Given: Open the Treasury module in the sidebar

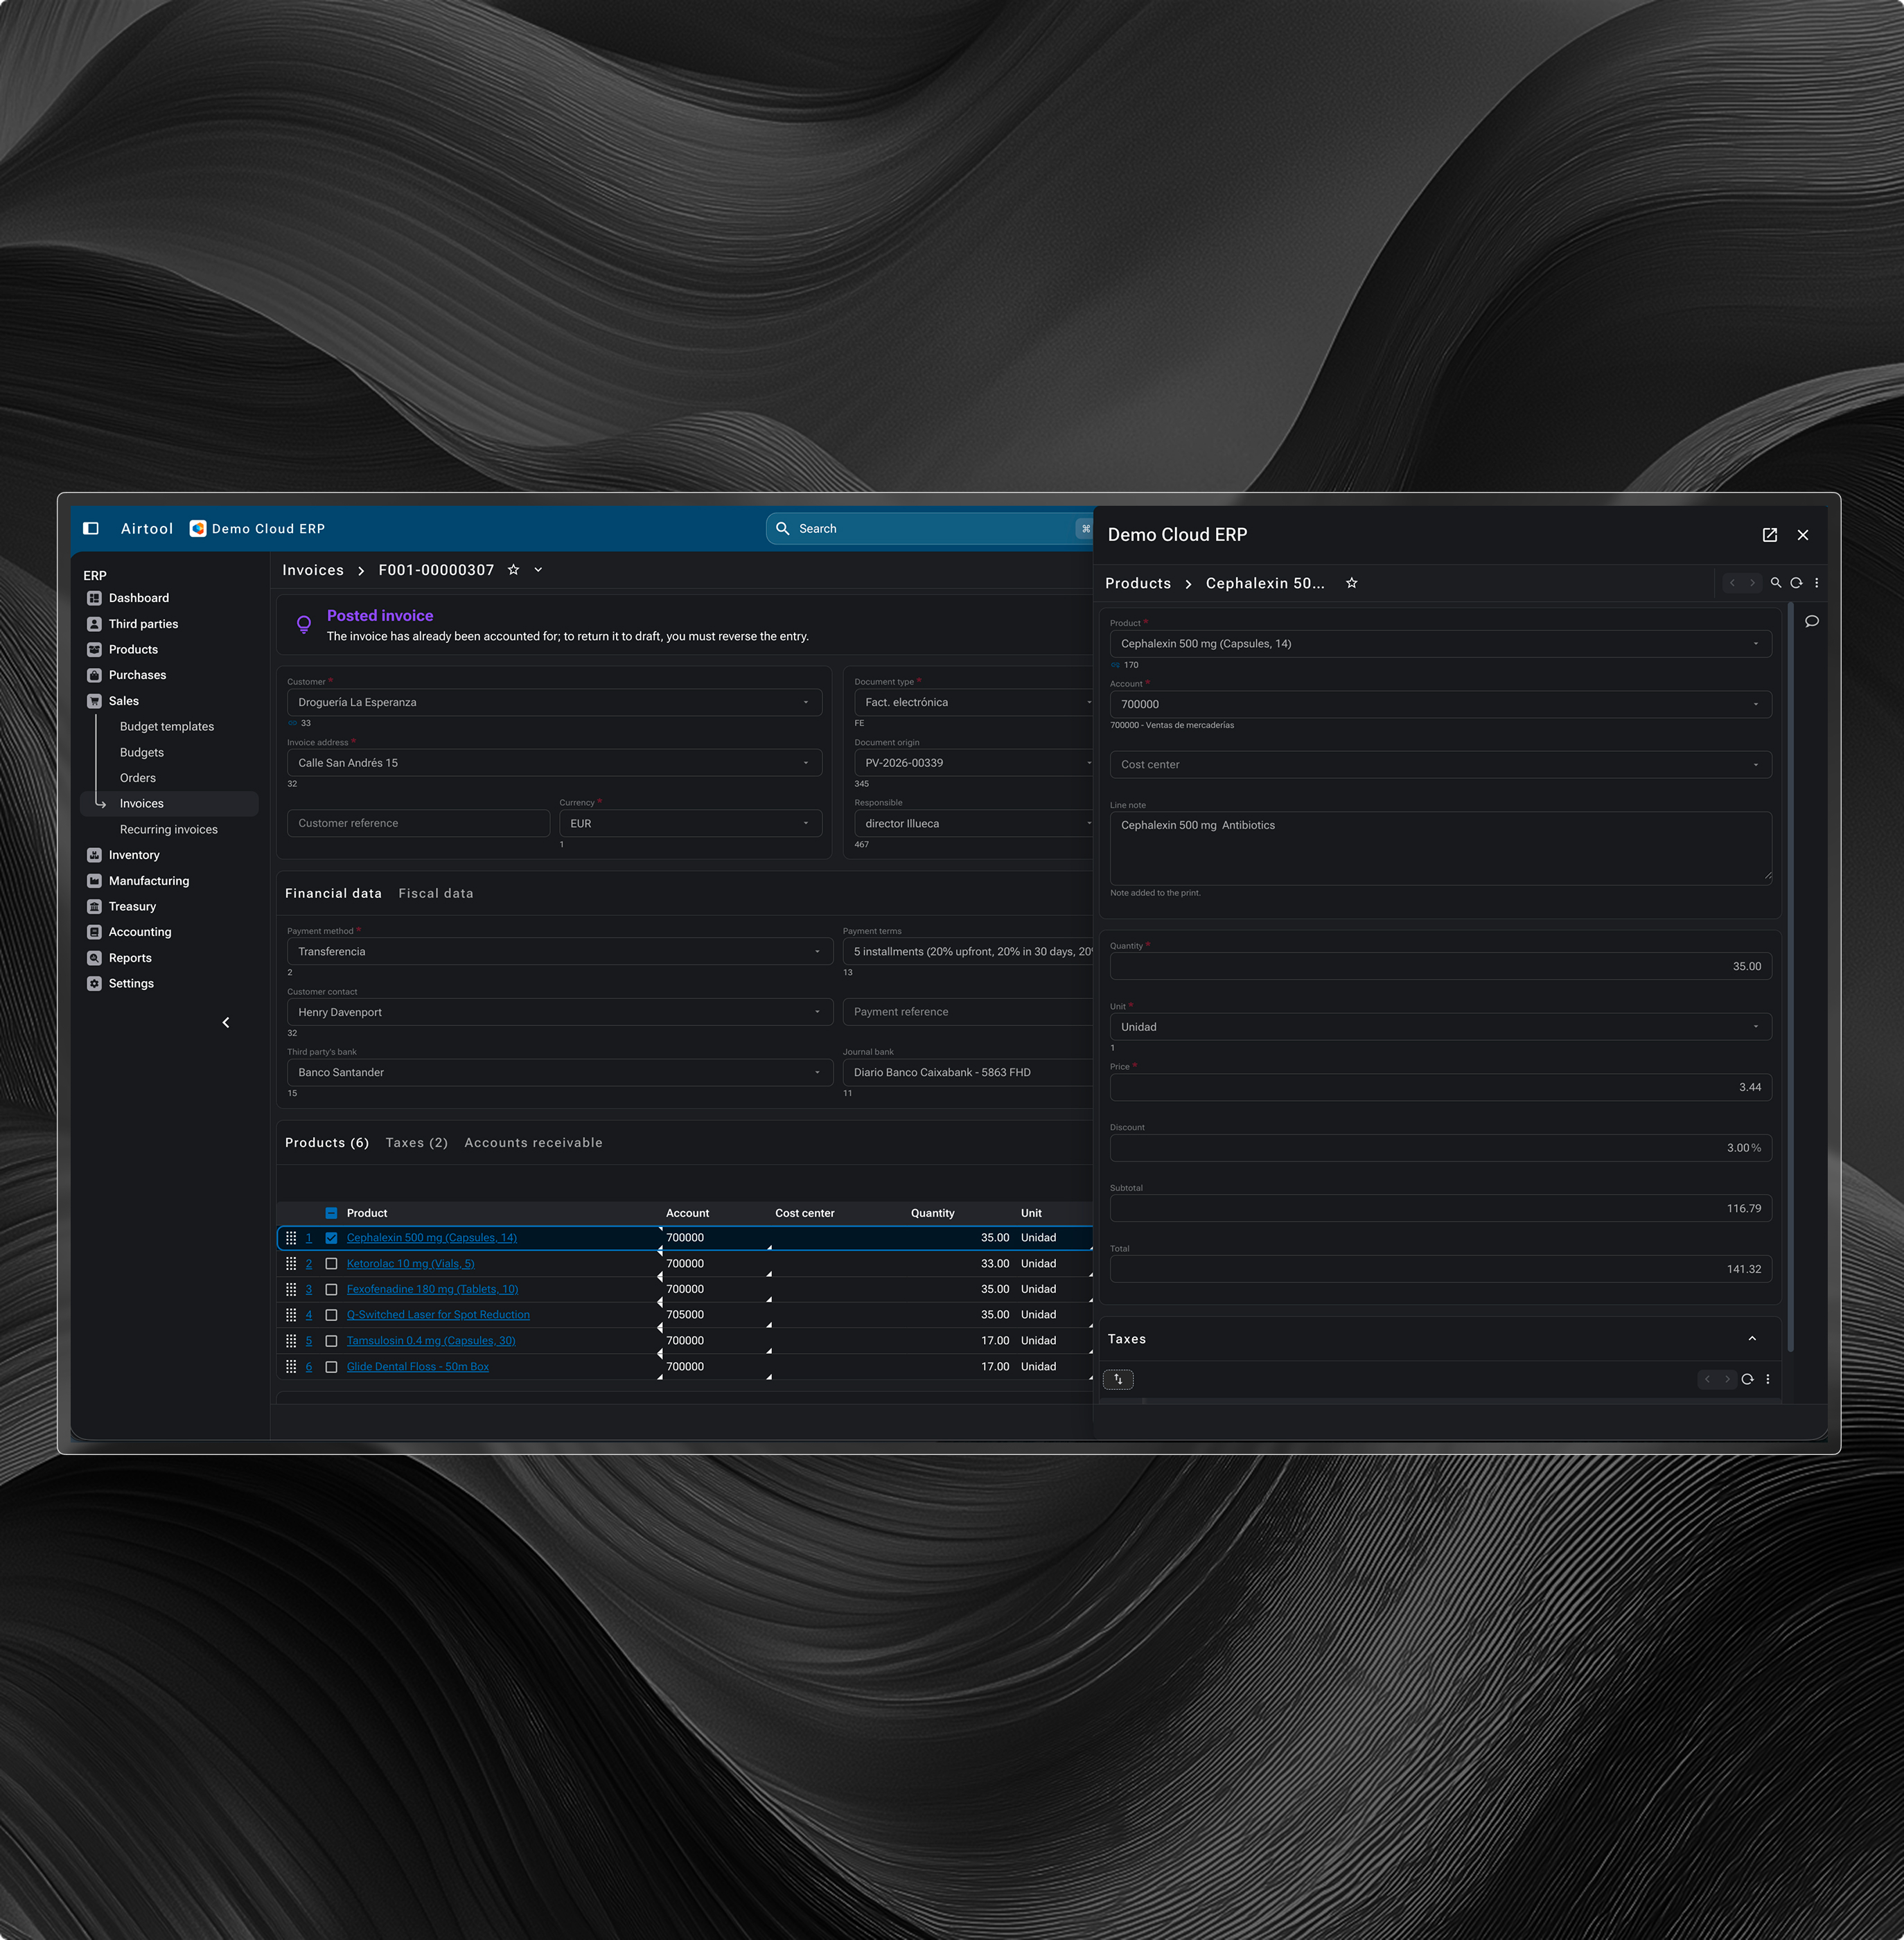Looking at the screenshot, I should point(132,906).
